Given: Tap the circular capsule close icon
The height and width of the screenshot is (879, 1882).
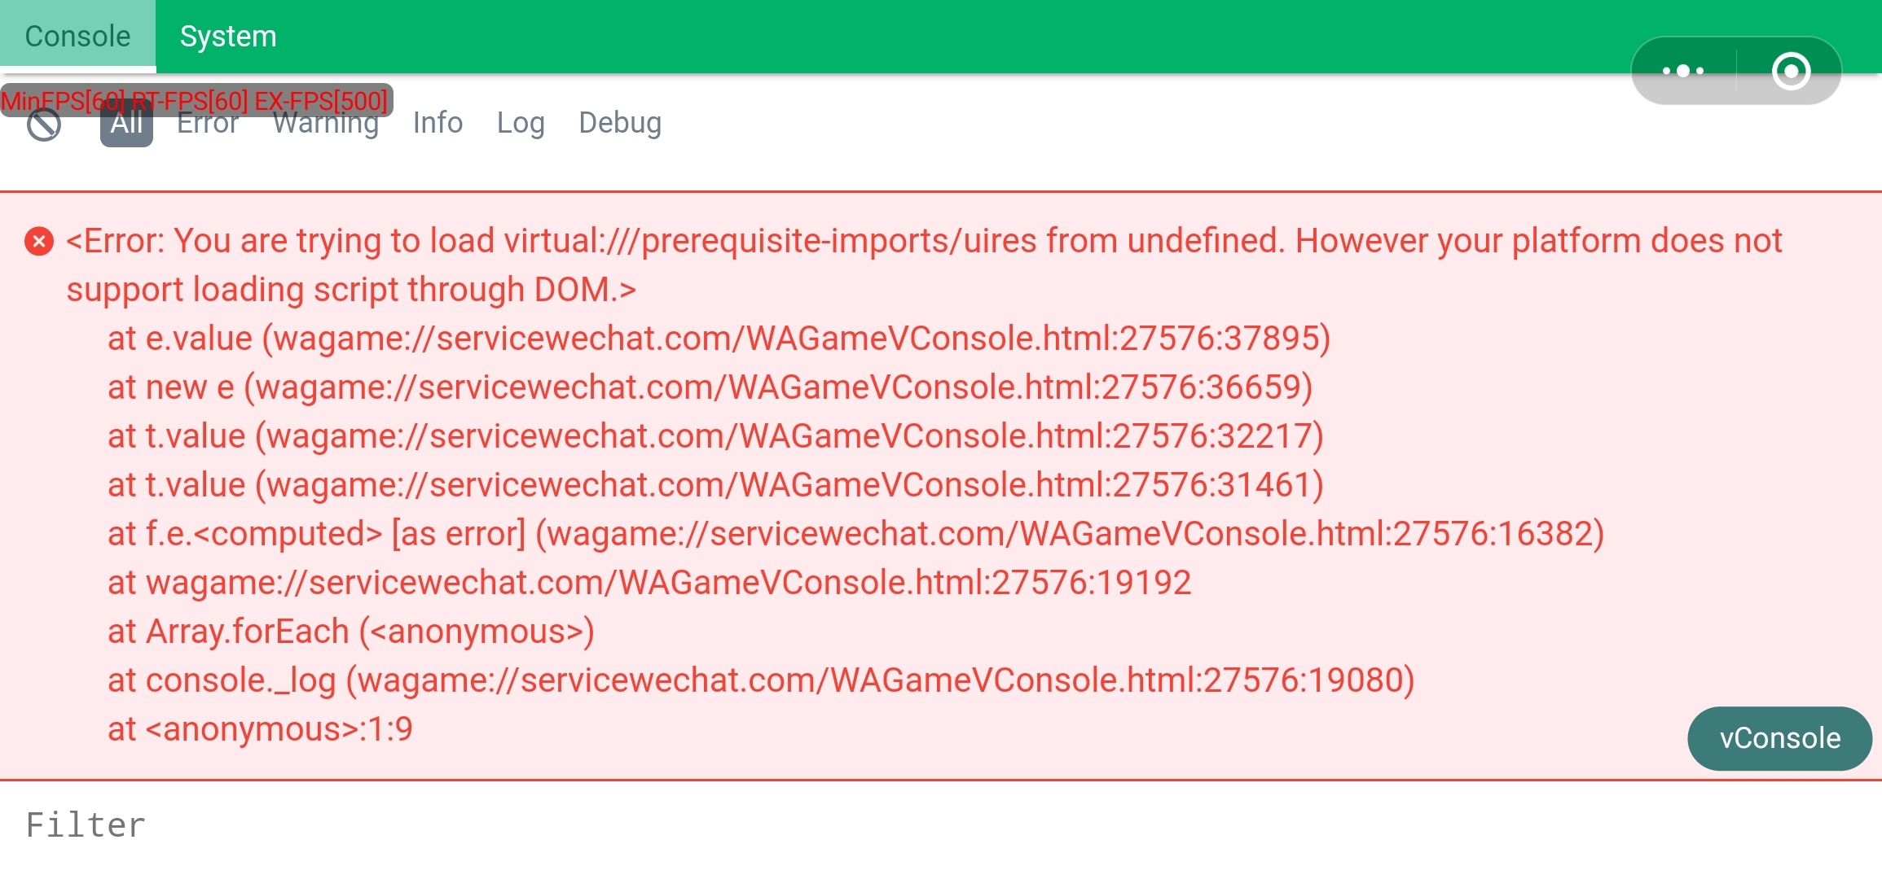Looking at the screenshot, I should (x=1791, y=71).
